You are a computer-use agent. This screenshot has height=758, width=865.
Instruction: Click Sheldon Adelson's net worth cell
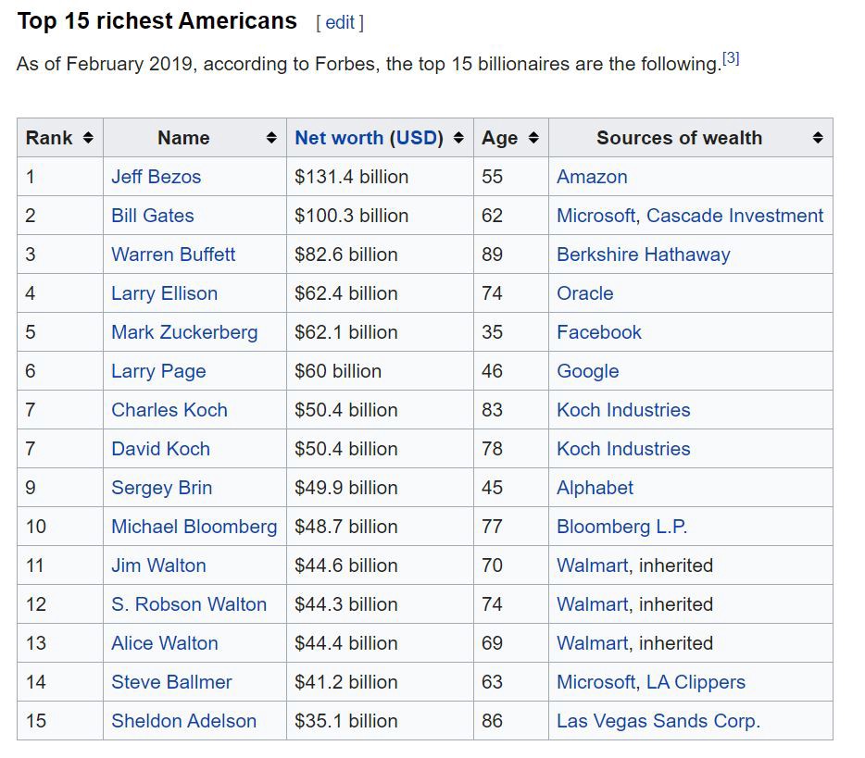click(345, 721)
